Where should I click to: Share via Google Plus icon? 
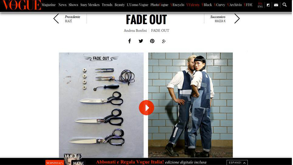tap(164, 41)
